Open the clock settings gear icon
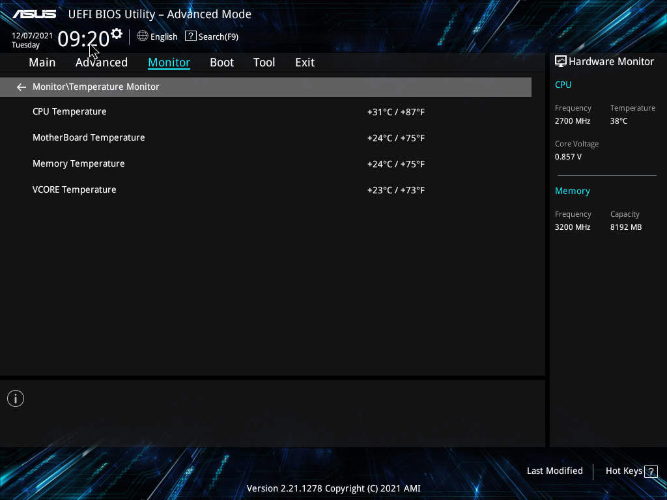This screenshot has height=500, width=667. [117, 34]
